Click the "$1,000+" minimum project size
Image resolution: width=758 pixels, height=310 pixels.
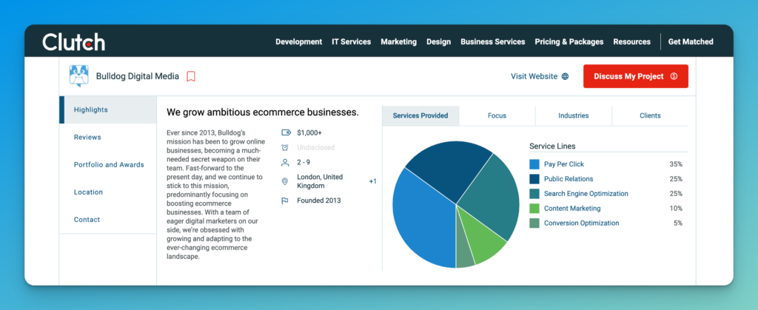point(309,132)
